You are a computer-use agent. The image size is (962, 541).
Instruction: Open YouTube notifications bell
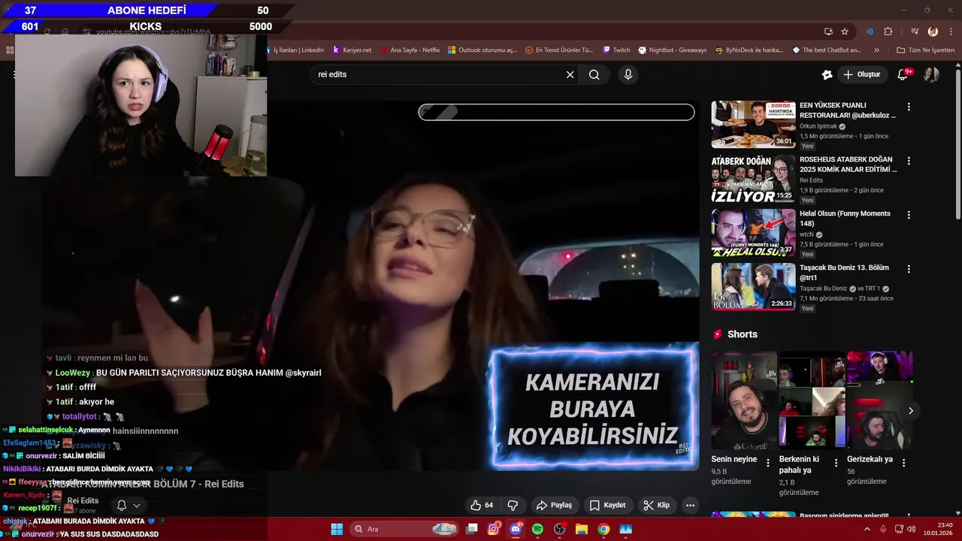903,74
